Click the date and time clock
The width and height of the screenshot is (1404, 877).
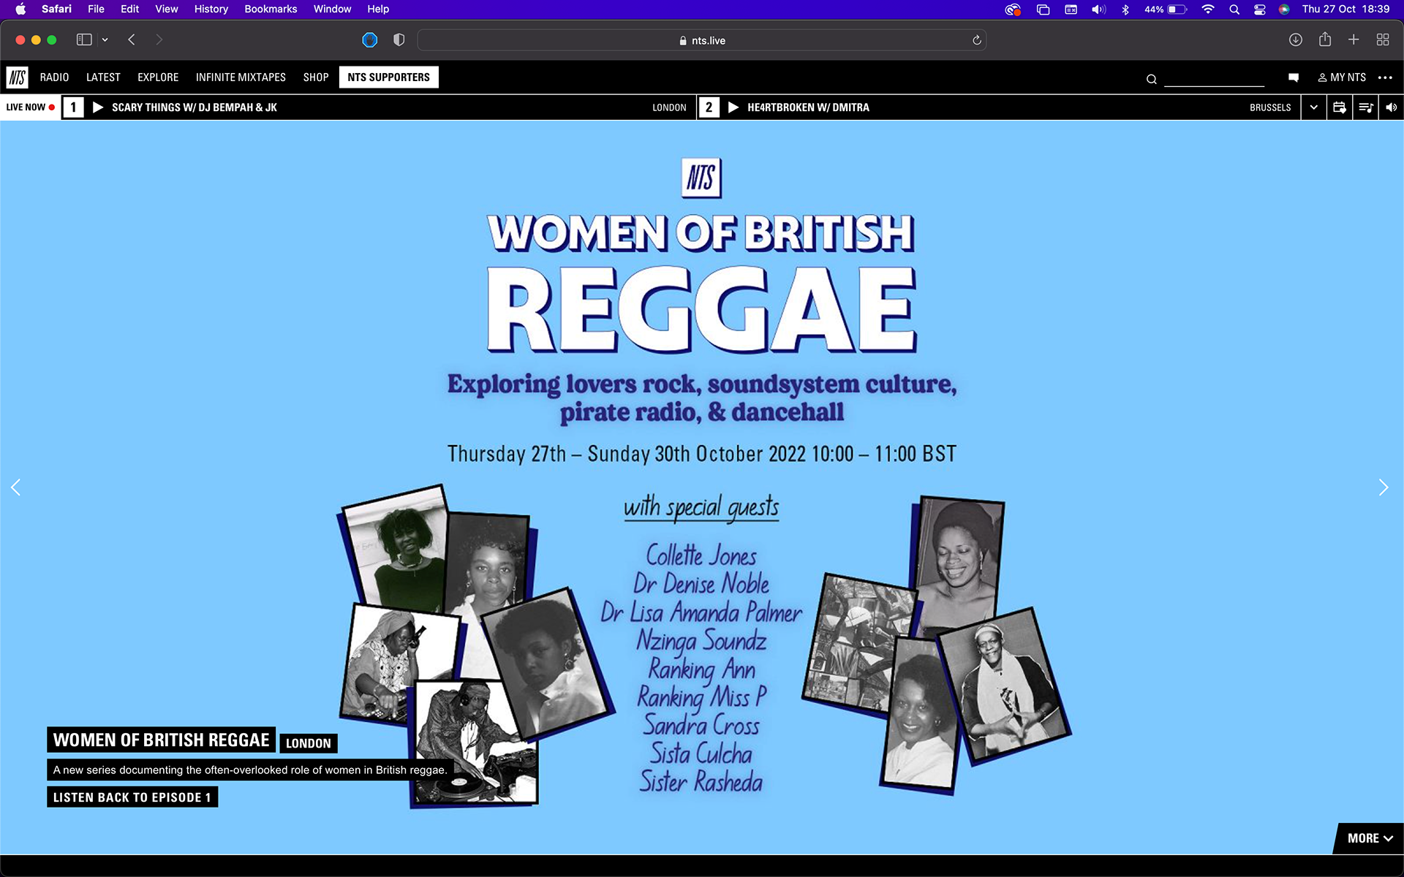pyautogui.click(x=1345, y=10)
